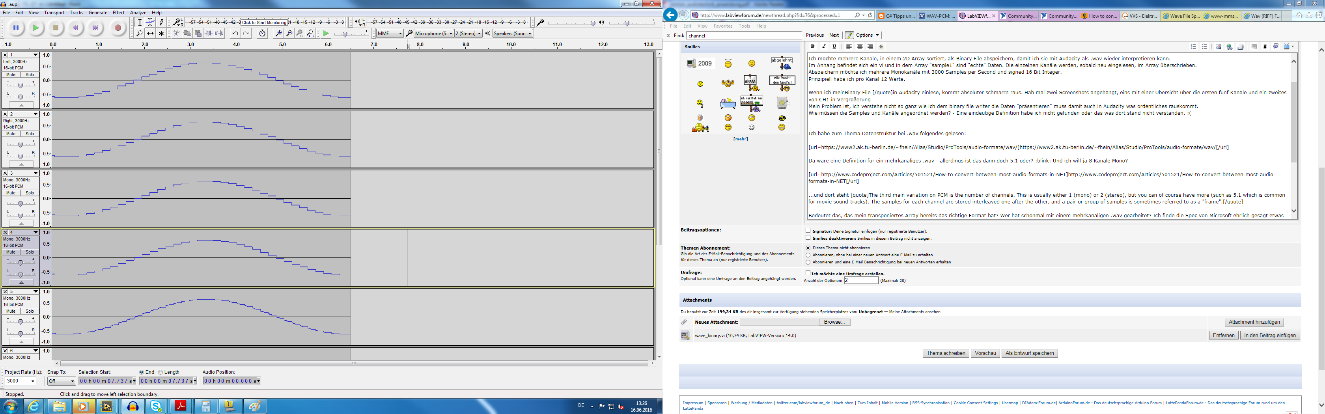
Task: Click the Bold button in forum editor
Action: pyautogui.click(x=813, y=47)
